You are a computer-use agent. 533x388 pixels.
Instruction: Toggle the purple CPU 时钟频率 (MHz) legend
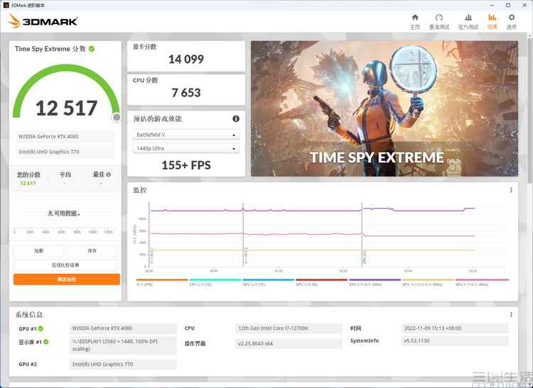pyautogui.click(x=375, y=282)
